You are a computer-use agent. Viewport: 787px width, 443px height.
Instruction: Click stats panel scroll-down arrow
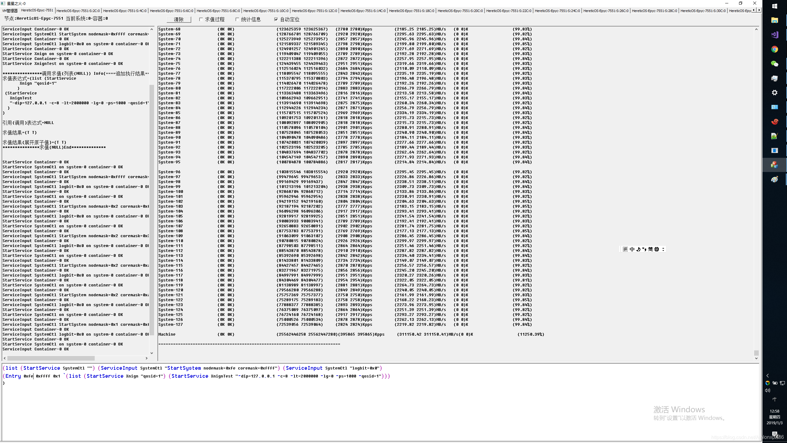[756, 358]
